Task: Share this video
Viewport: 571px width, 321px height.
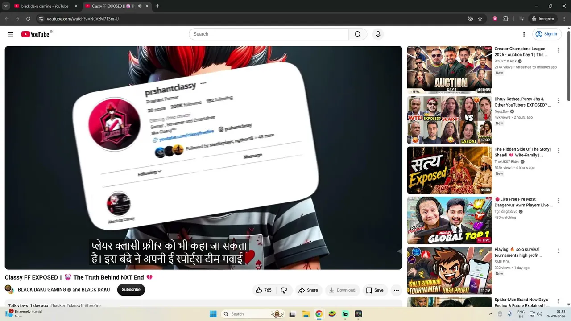Action: coord(308,290)
